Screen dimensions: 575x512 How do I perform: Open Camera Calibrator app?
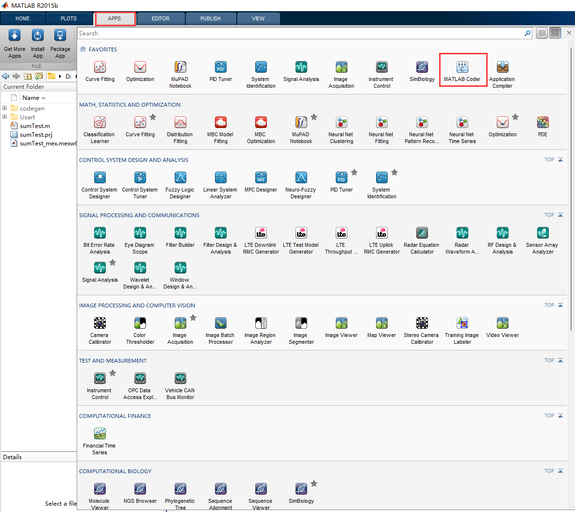[x=99, y=331]
